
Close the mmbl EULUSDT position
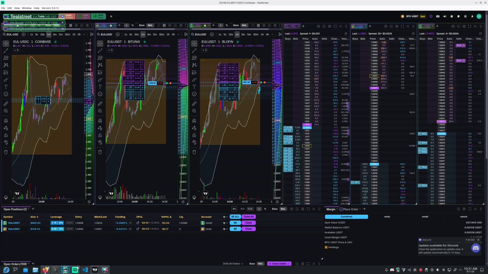click(x=248, y=223)
